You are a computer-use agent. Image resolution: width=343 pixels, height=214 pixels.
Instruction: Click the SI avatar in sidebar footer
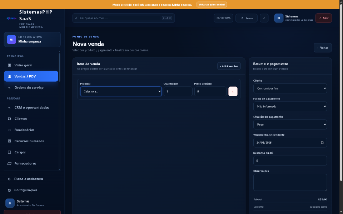10,203
